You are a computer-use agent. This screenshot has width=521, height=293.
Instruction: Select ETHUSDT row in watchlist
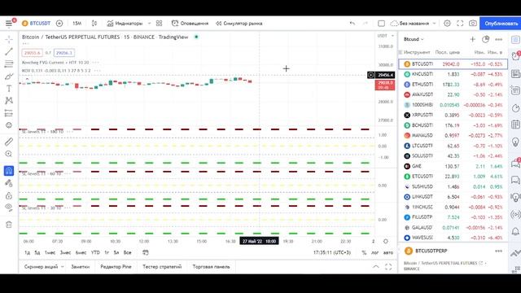453,85
